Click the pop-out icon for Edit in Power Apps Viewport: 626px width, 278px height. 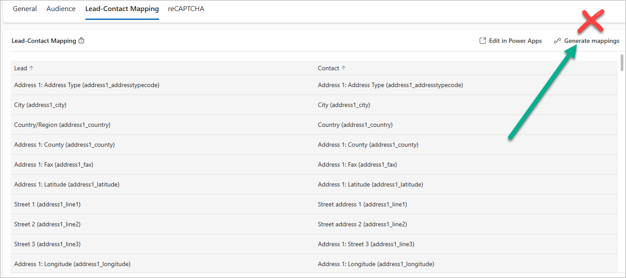pos(483,41)
